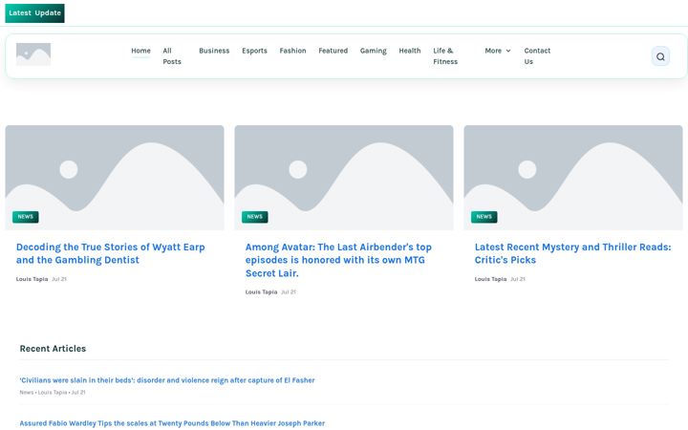
Task: Open the Contact Us page
Action: pos(537,56)
